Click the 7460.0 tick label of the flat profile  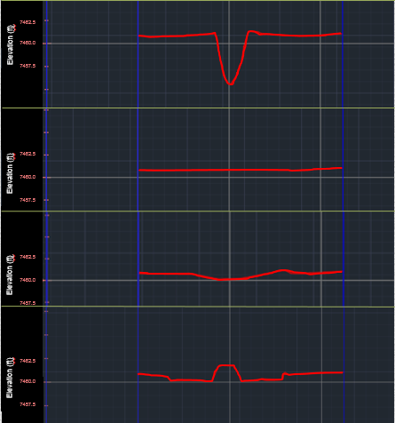[x=28, y=177]
